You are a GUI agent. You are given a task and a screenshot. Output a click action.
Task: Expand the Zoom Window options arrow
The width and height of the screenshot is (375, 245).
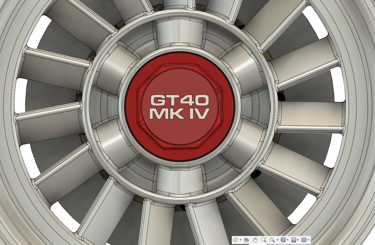pos(277,240)
